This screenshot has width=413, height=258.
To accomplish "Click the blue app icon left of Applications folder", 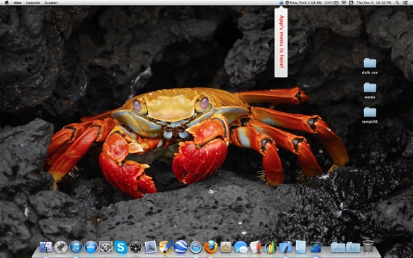I will pos(315,247).
